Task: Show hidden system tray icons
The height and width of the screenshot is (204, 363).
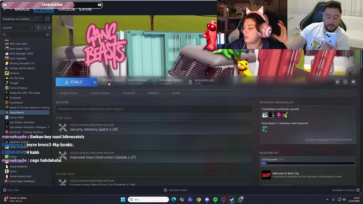Action: (327, 199)
